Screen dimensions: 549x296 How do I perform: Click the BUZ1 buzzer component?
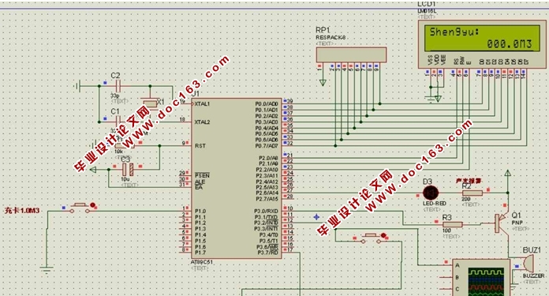point(527,264)
